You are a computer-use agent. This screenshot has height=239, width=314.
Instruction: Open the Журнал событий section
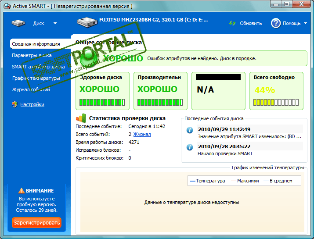31,89
